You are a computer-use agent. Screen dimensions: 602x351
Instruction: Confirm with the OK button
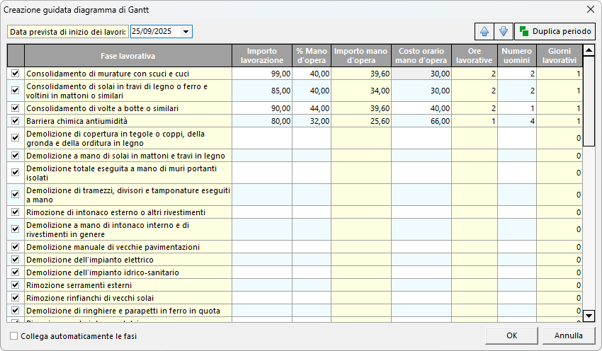tap(511, 335)
